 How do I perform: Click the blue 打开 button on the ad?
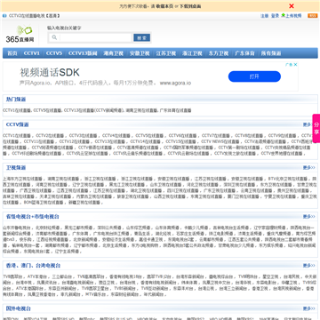click(254, 76)
